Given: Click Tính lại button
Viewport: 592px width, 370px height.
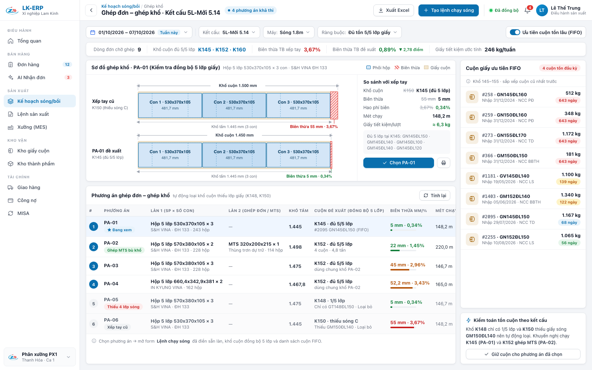Looking at the screenshot, I should point(435,195).
